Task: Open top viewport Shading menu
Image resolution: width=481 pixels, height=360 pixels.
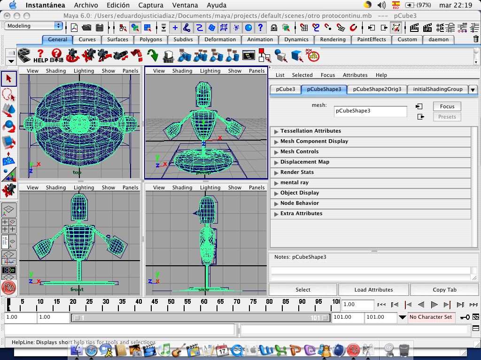Action: pyautogui.click(x=56, y=71)
